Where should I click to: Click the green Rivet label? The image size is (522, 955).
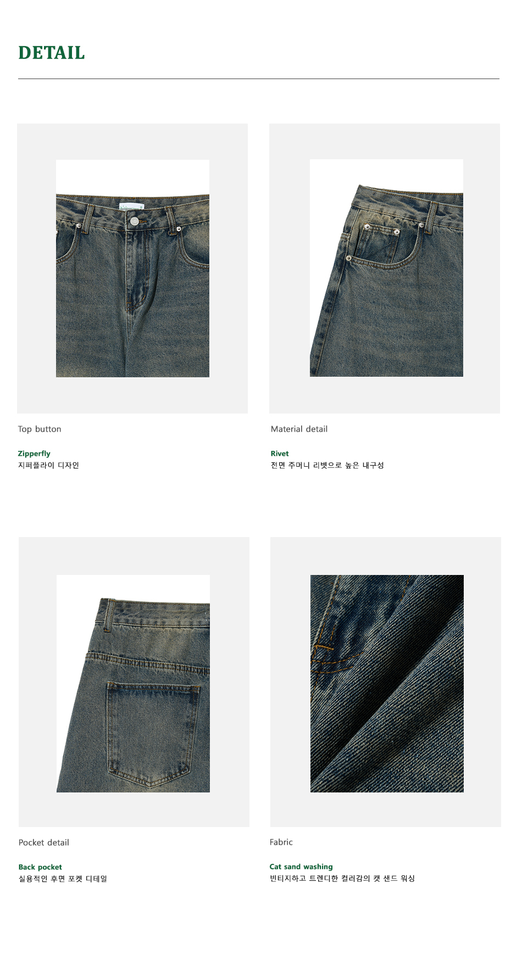tap(280, 454)
